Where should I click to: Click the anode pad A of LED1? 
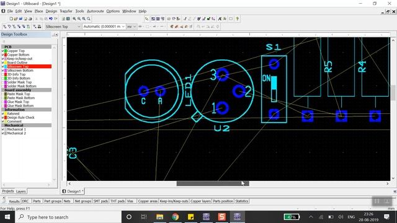coord(160,91)
